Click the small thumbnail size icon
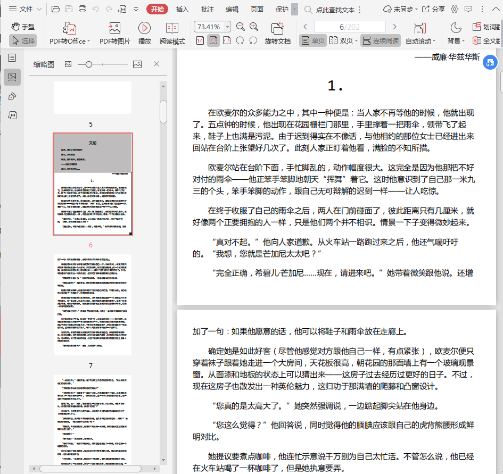 [x=68, y=64]
